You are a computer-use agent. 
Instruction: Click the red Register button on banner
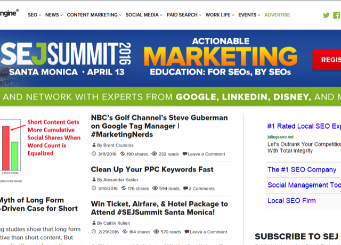327,60
